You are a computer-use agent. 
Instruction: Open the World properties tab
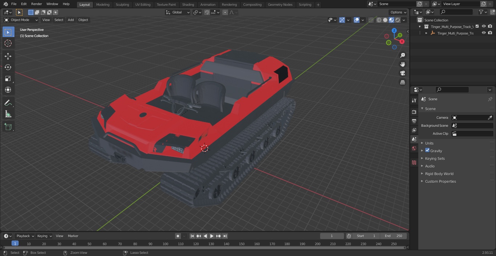[414, 148]
